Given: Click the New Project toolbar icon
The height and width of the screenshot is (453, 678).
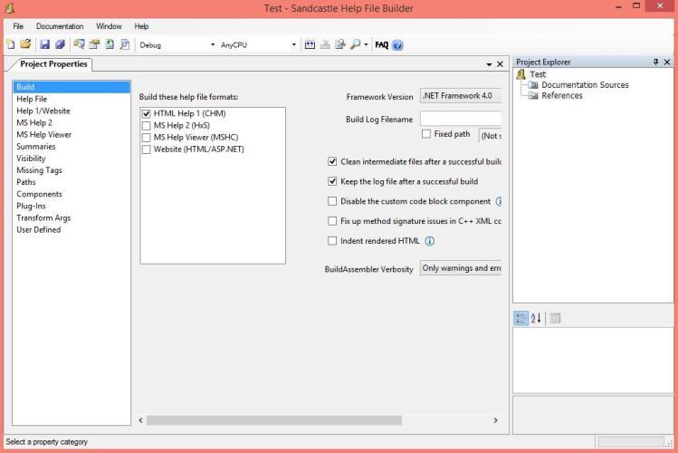Looking at the screenshot, I should 10,44.
